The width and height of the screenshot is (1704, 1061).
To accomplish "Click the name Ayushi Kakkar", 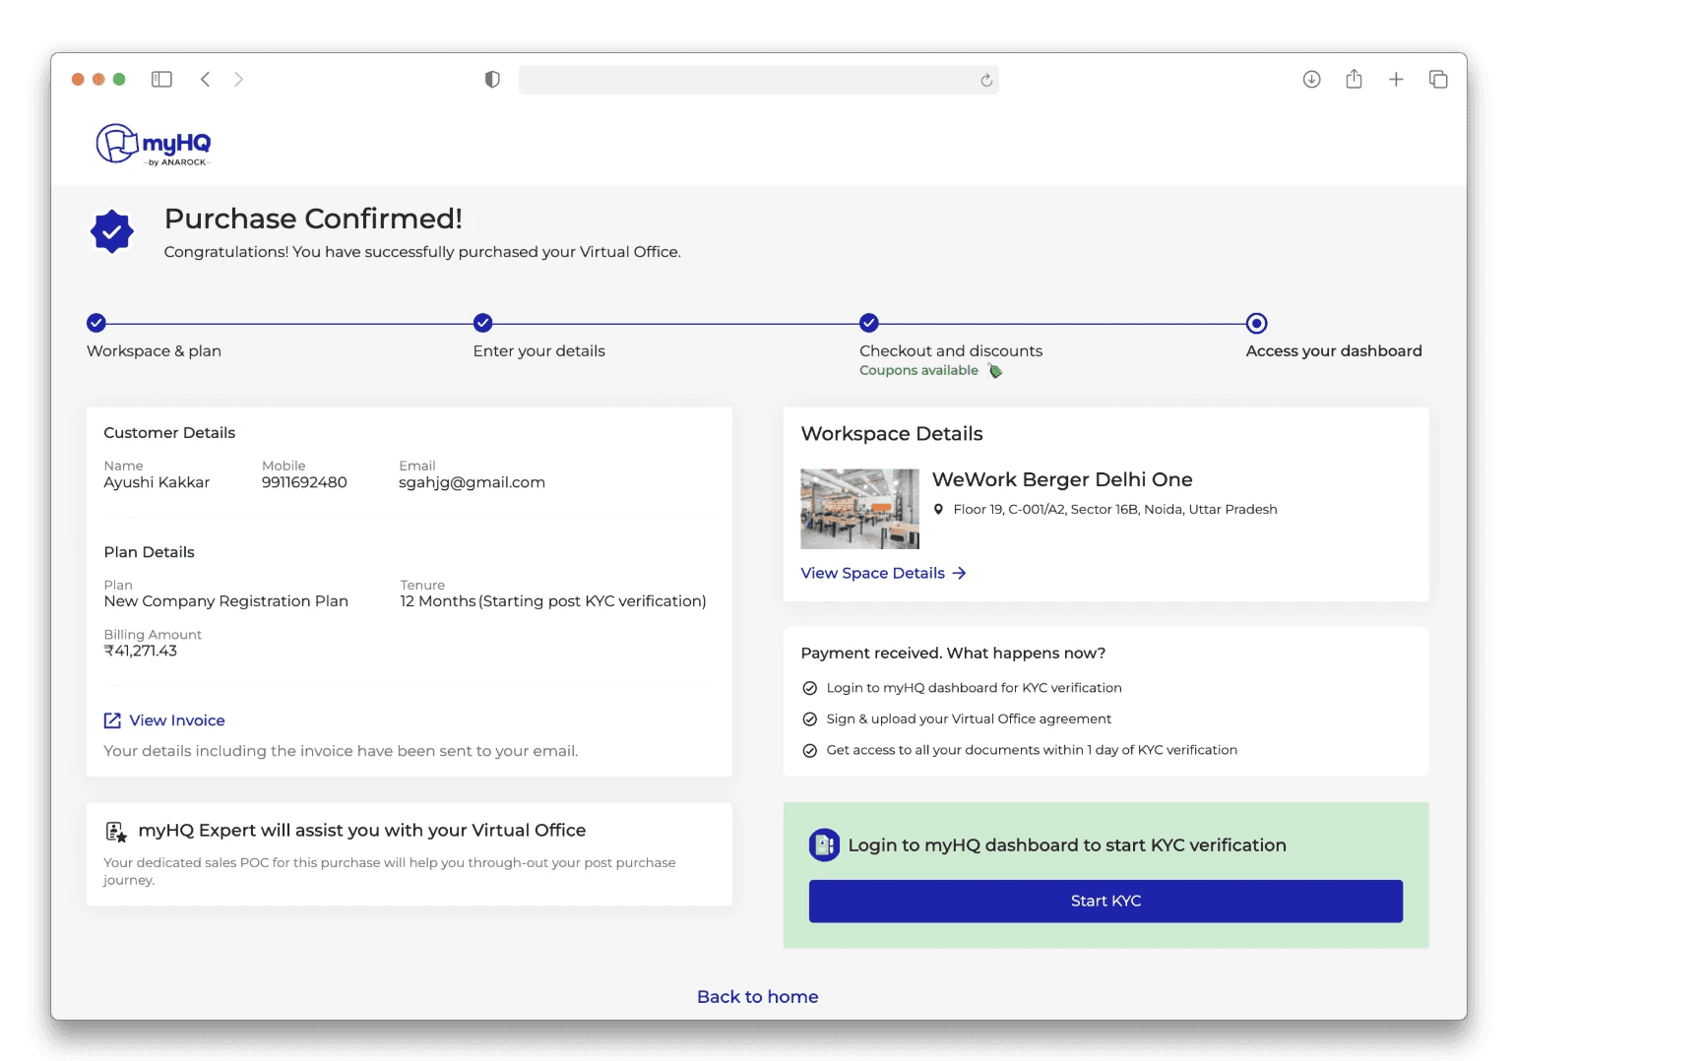I will [157, 482].
